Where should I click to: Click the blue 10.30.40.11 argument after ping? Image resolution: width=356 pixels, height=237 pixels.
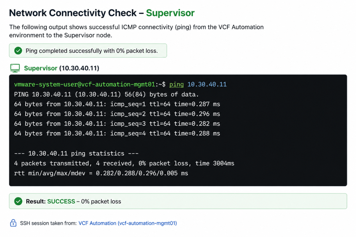pyautogui.click(x=207, y=84)
